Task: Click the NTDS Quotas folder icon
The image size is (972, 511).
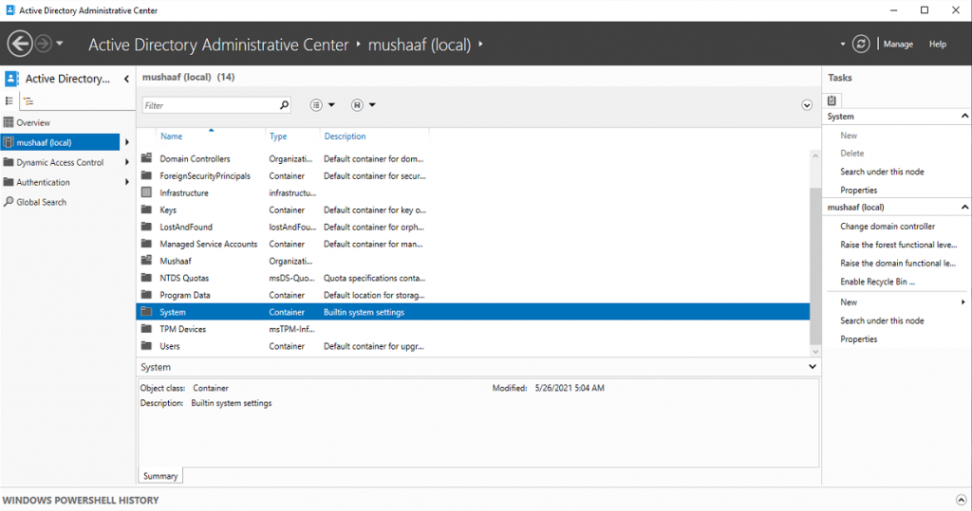Action: [x=146, y=278]
